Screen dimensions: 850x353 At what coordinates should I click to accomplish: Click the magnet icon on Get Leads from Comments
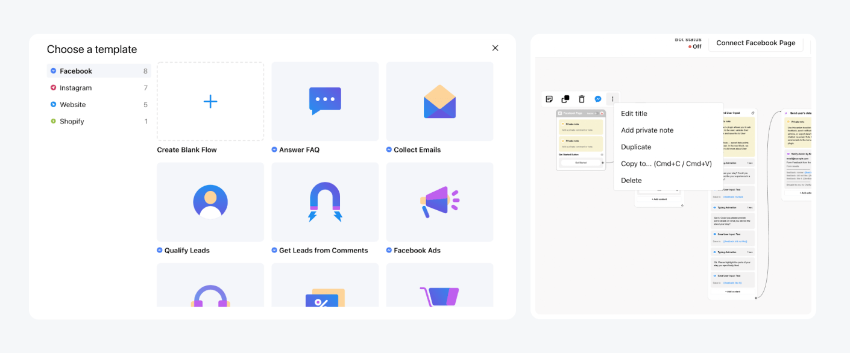[x=324, y=201]
